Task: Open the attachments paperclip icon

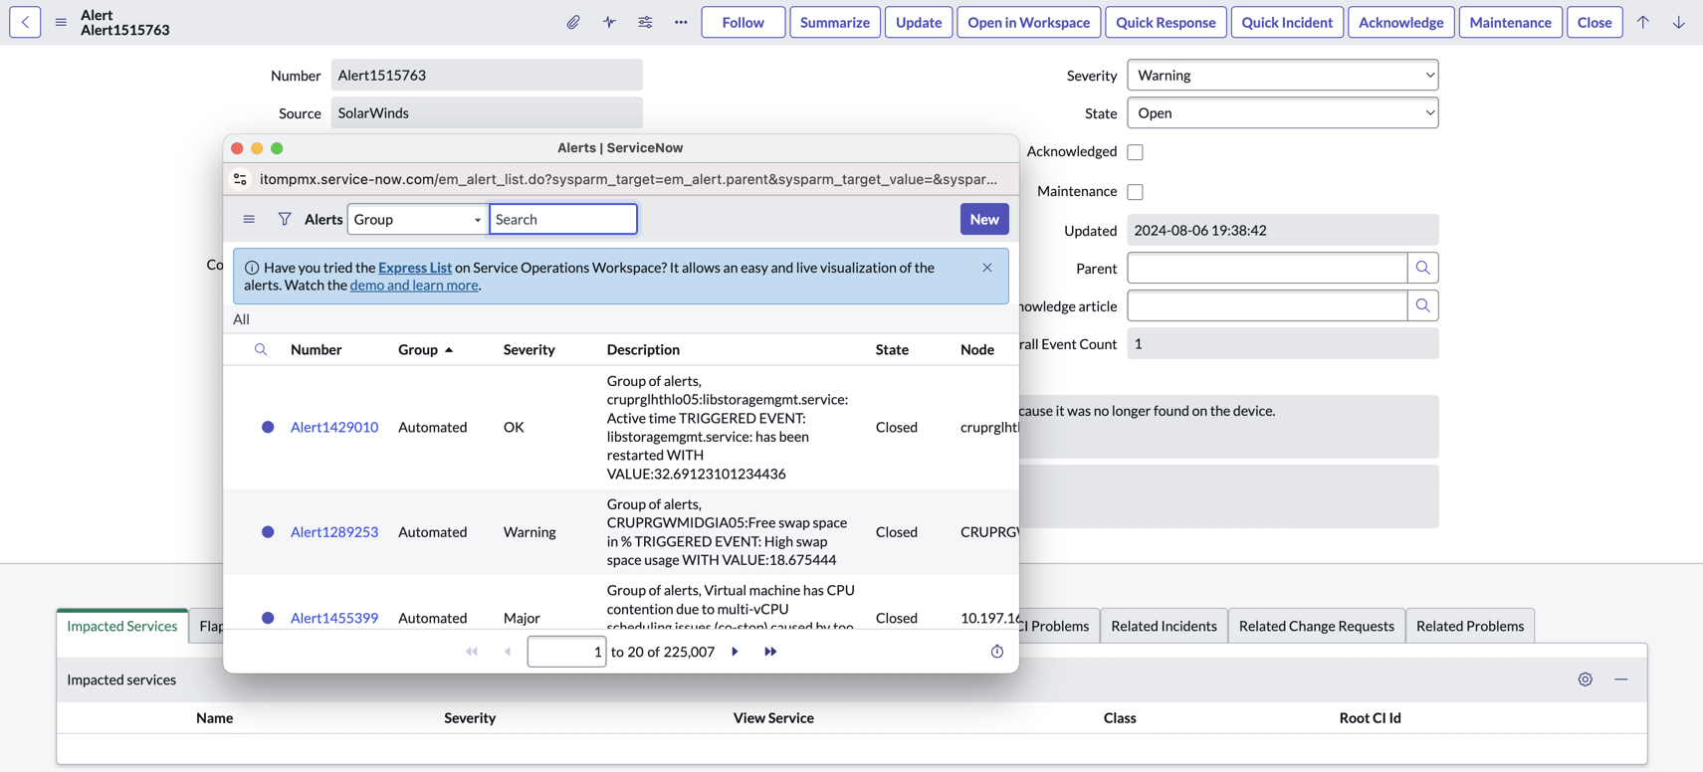Action: [x=573, y=22]
